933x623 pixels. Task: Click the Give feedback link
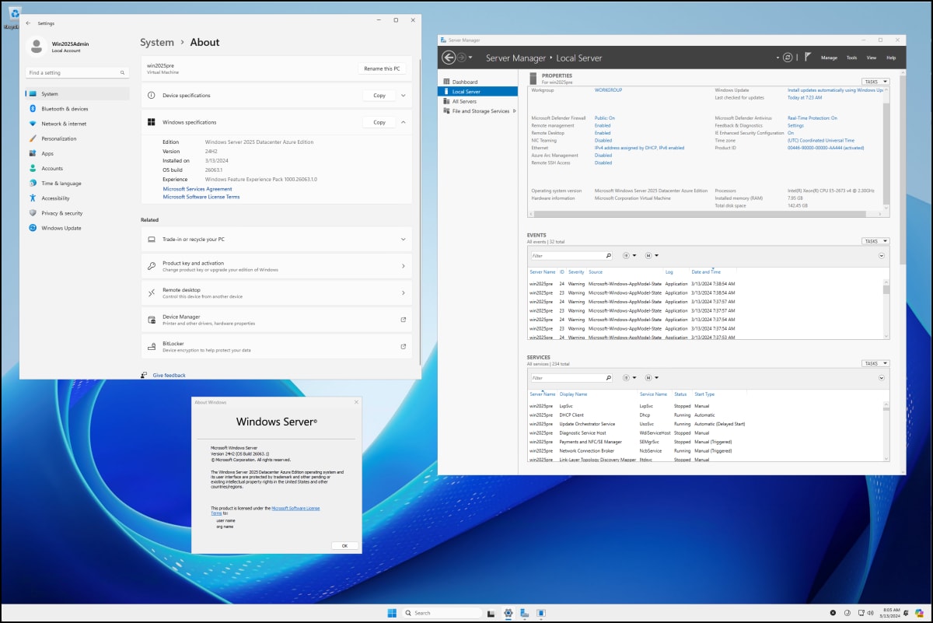pos(169,376)
